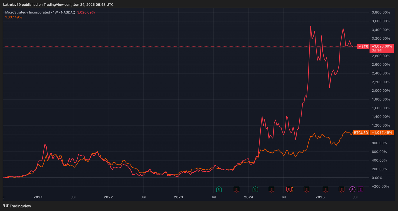Click the red 3,020.69% value in the legend
This screenshot has width=398, height=211.
point(86,12)
